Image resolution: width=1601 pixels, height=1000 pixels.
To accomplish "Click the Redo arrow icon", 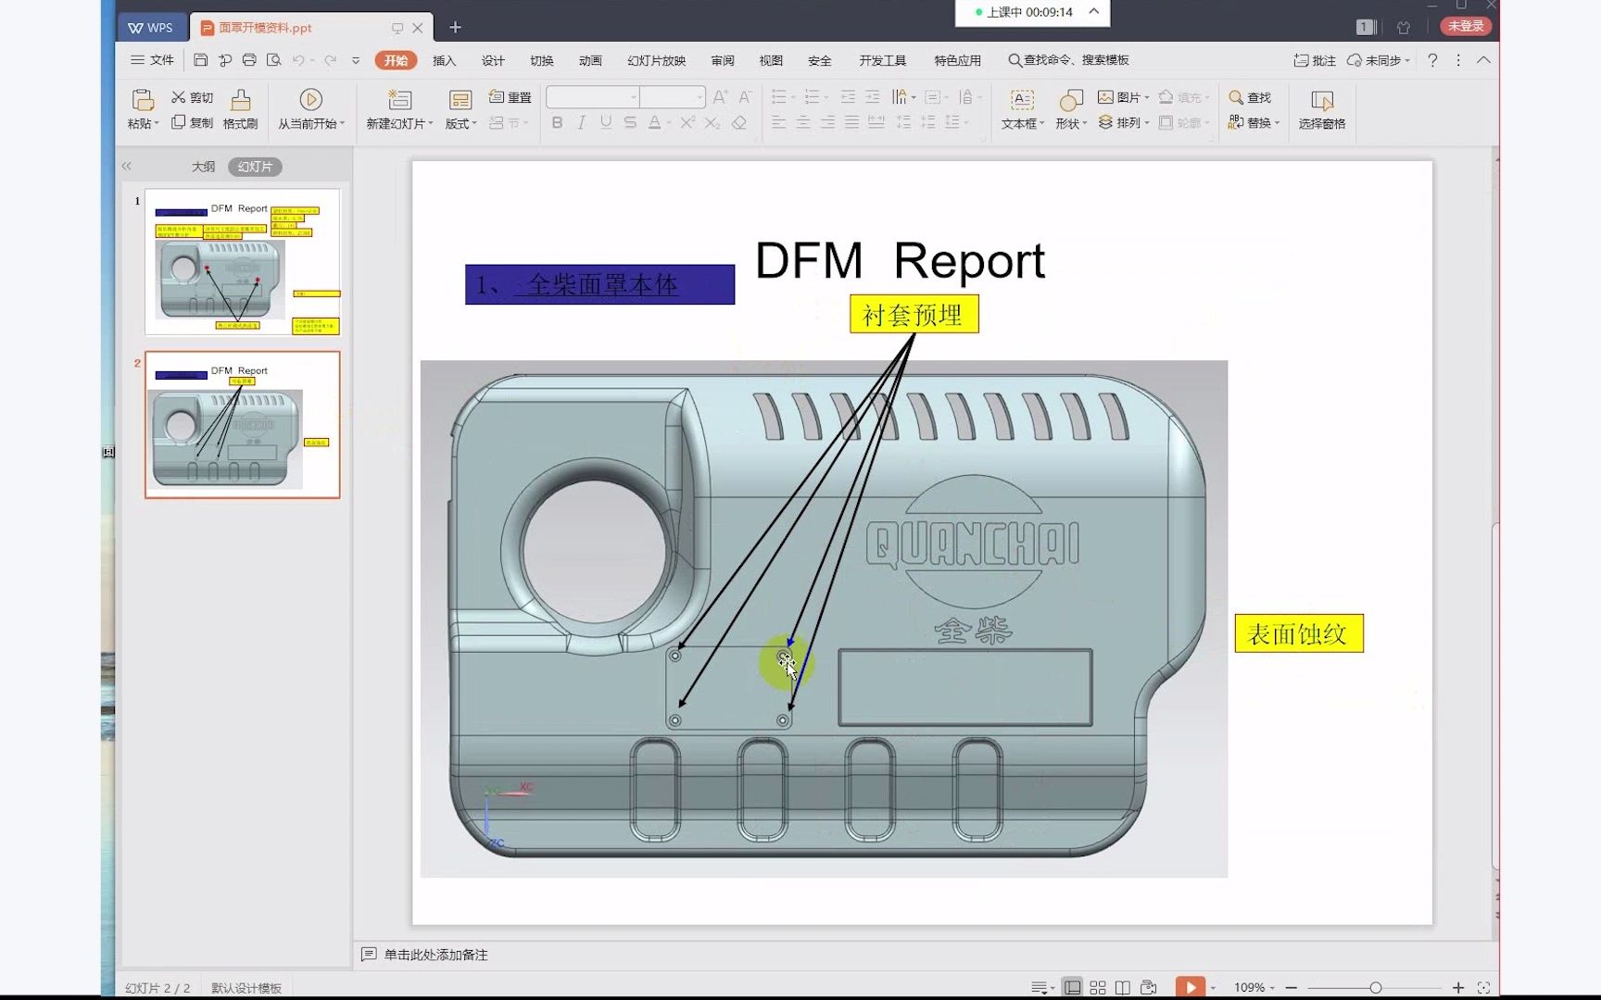I will click(x=330, y=60).
